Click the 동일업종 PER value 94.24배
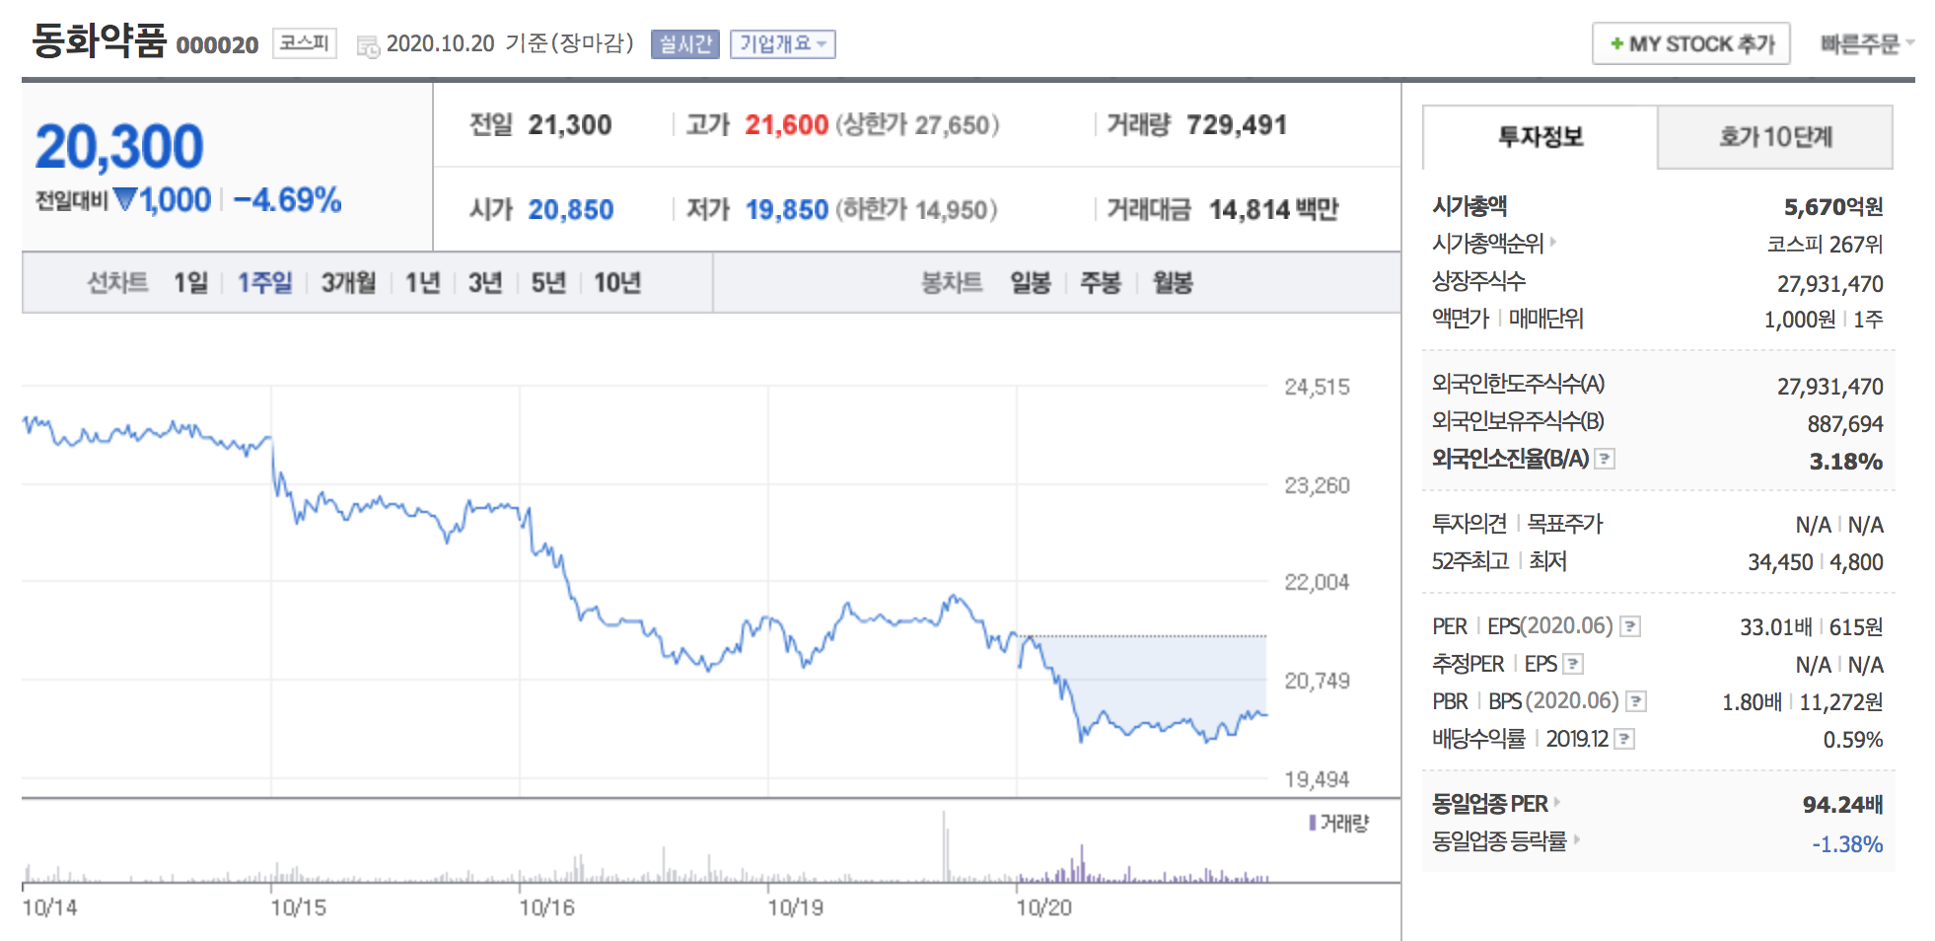This screenshot has width=1935, height=941. point(1842,805)
